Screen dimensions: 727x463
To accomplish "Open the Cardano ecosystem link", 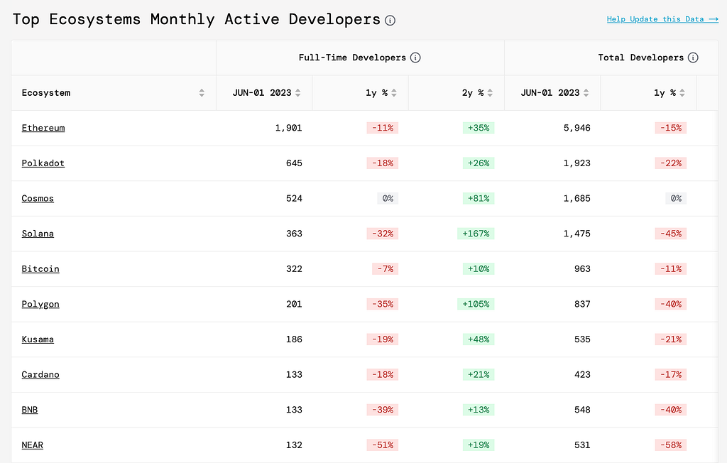I will pyautogui.click(x=40, y=375).
